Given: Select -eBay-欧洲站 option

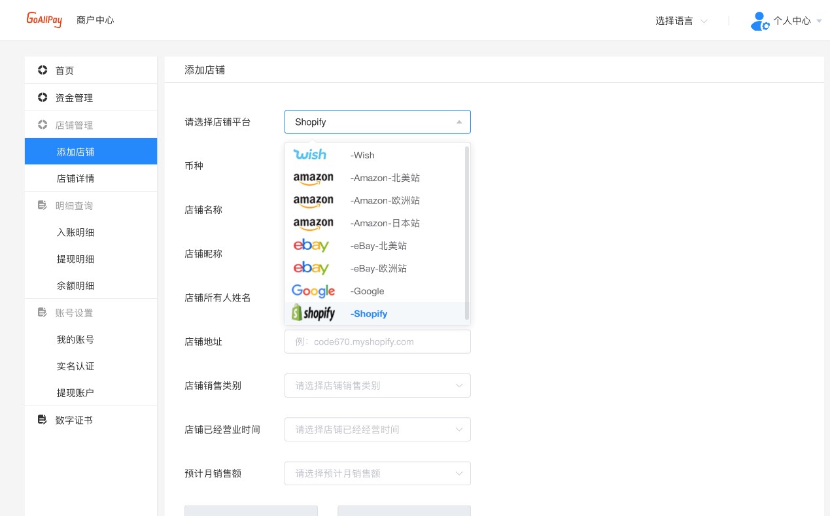Looking at the screenshot, I should pos(375,268).
